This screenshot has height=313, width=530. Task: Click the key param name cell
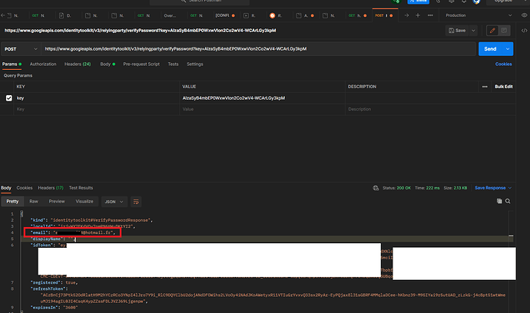pyautogui.click(x=97, y=98)
